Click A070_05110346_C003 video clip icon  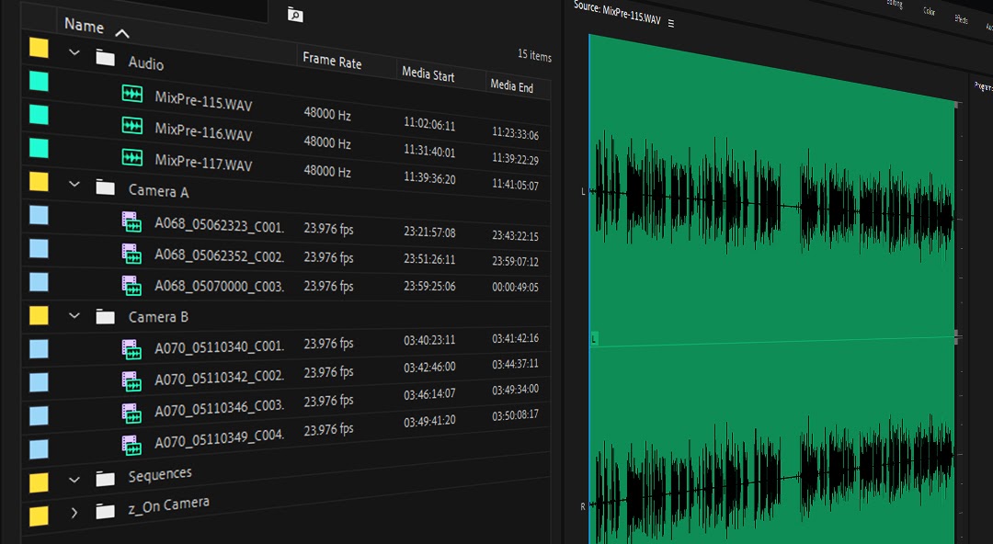pyautogui.click(x=131, y=413)
